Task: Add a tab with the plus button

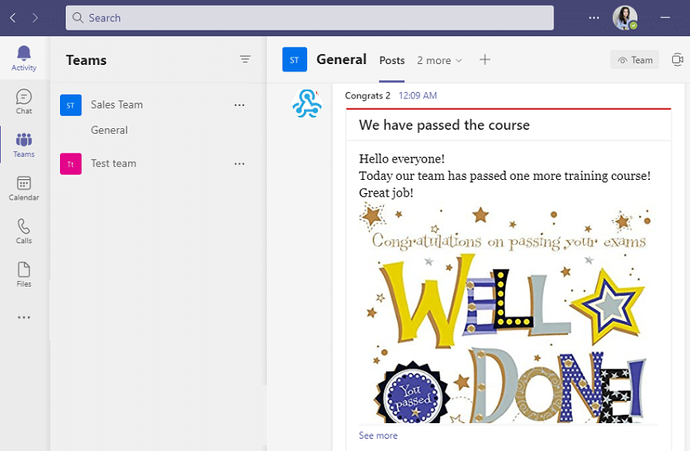Action: click(485, 59)
